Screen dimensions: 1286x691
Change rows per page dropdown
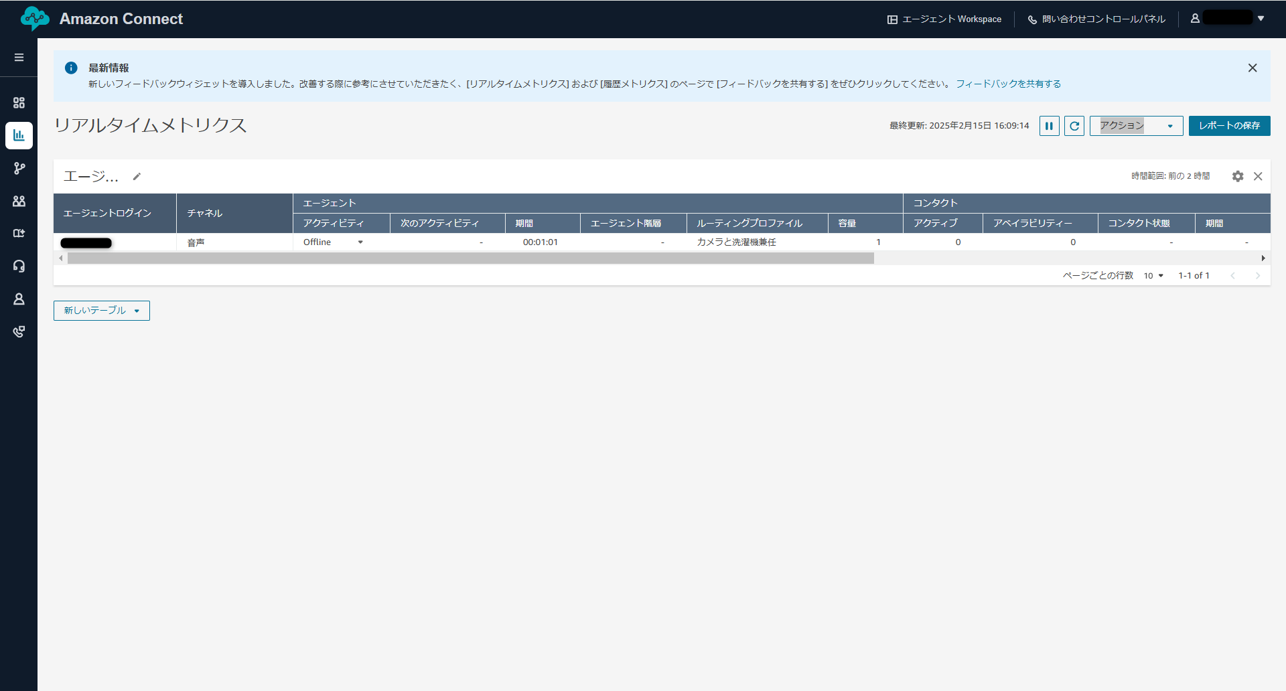pos(1153,276)
